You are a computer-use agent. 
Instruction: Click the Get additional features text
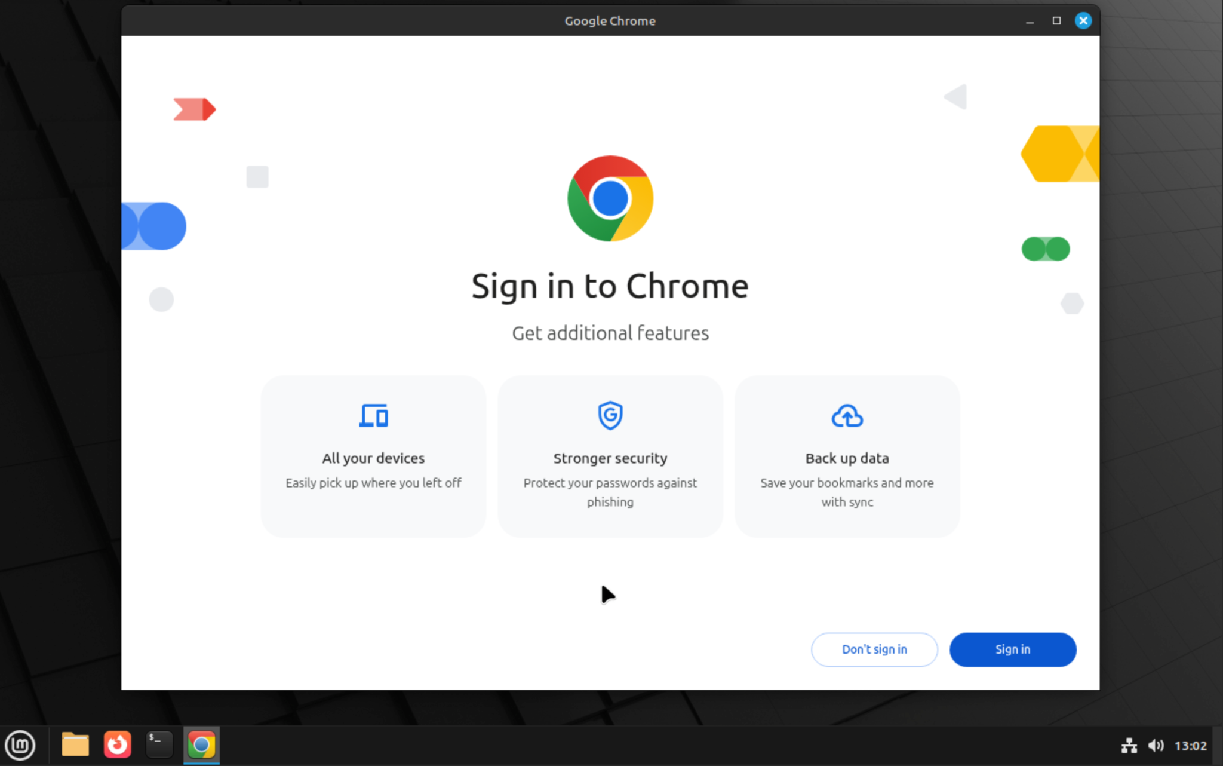tap(610, 333)
